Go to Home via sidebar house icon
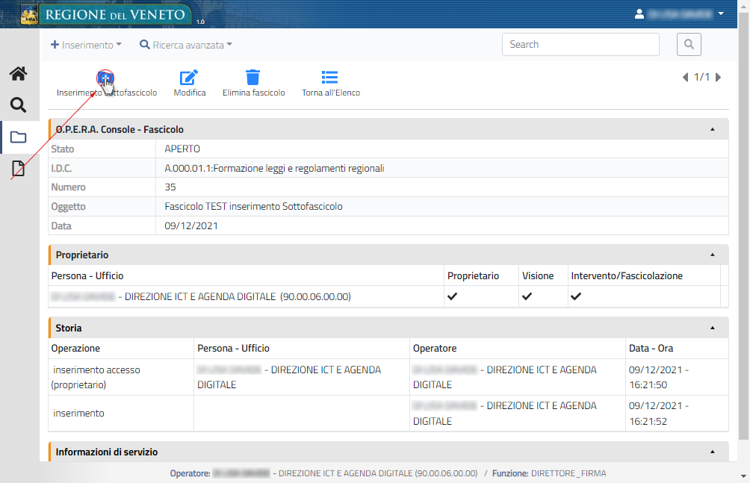Viewport: 750px width, 483px height. pos(18,74)
